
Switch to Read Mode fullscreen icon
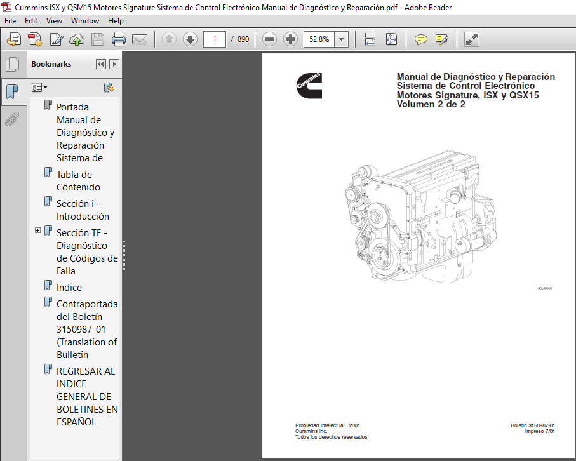(x=471, y=39)
